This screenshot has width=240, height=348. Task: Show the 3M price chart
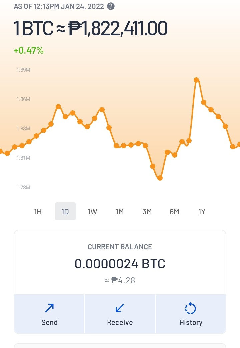(147, 212)
